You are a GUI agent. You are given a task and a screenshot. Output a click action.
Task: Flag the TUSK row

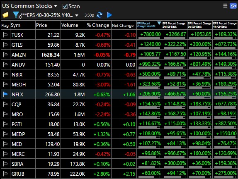point(5,35)
